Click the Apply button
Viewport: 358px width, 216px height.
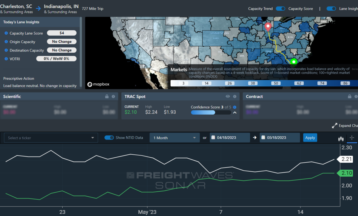pyautogui.click(x=310, y=138)
